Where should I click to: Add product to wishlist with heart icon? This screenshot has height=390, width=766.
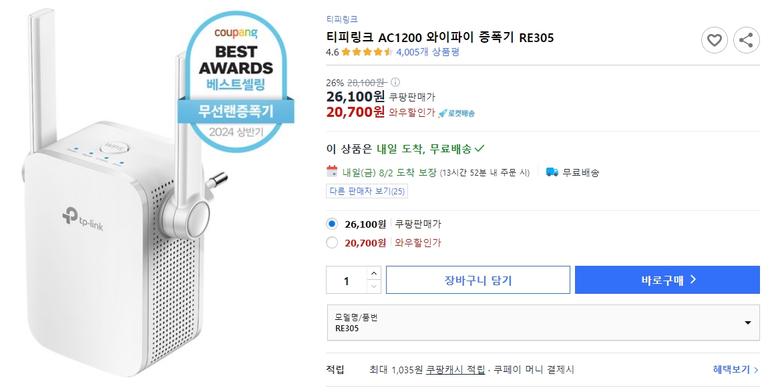point(715,39)
